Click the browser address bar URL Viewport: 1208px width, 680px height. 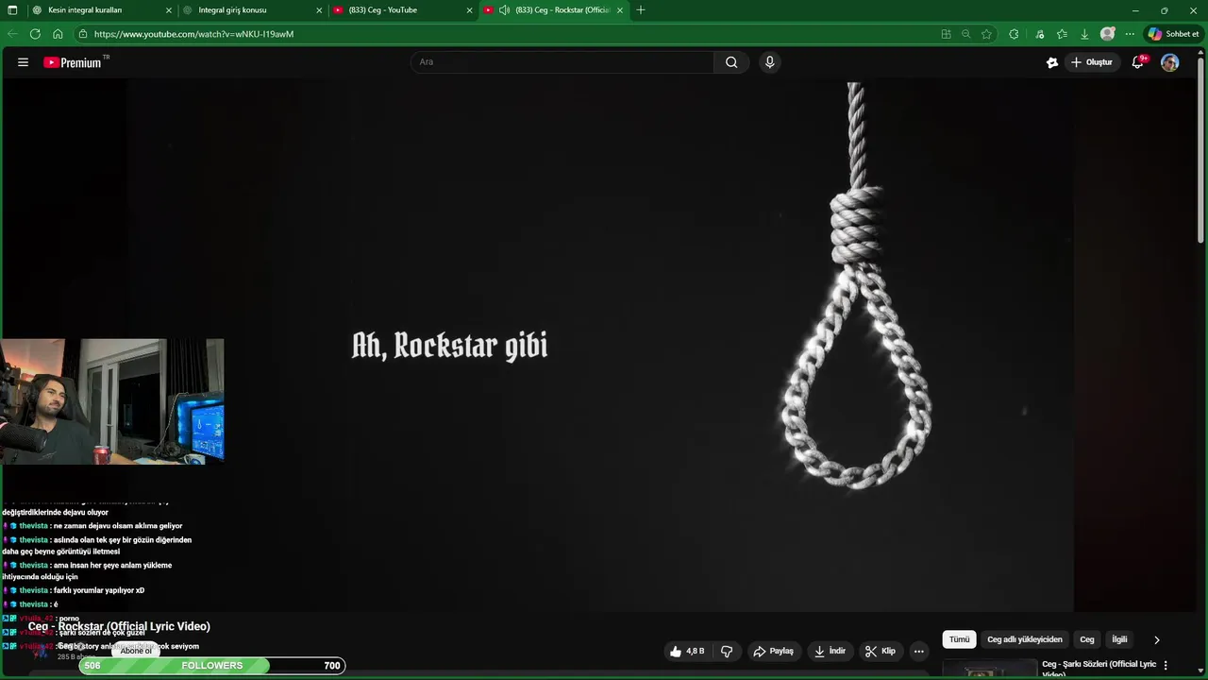[x=193, y=34]
